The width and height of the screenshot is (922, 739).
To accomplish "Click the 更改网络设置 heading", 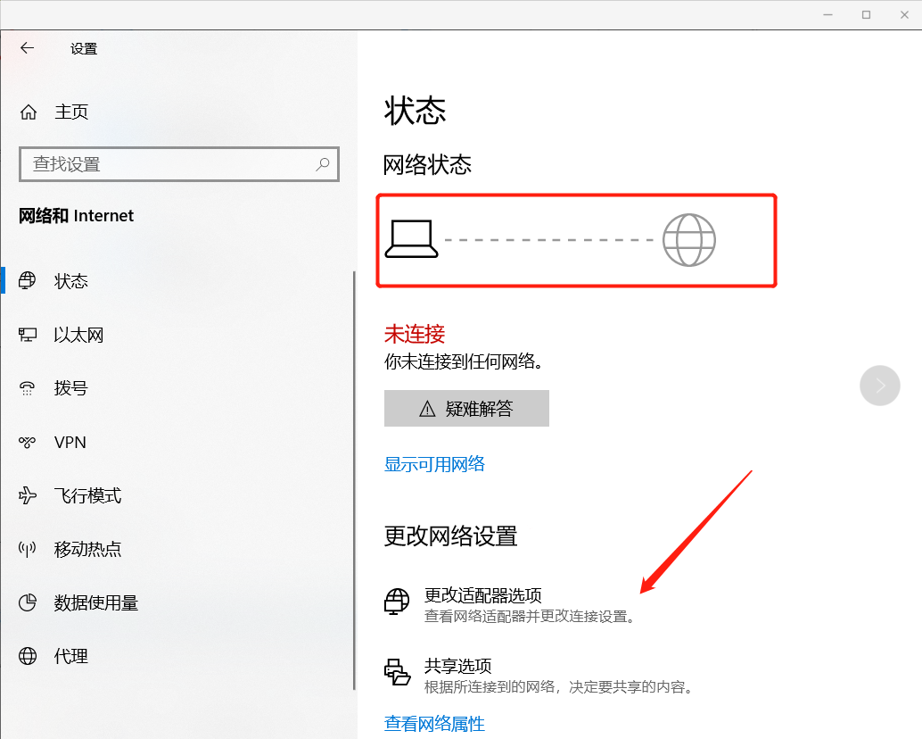I will (451, 536).
